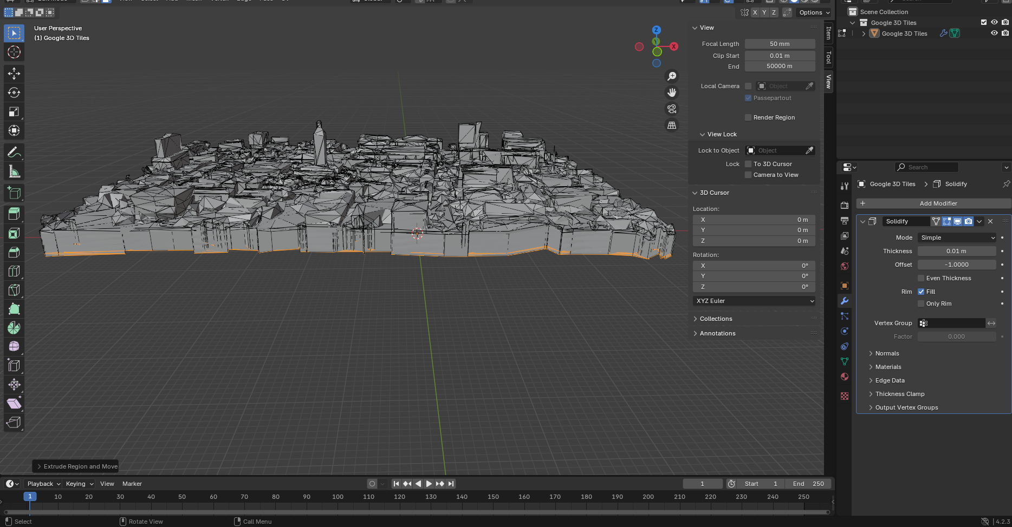Click the zoom magnifier viewport icon
This screenshot has height=527, width=1012.
[x=672, y=76]
